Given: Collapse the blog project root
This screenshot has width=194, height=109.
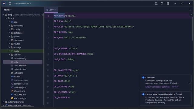Looking at the screenshot, I should (3, 15).
